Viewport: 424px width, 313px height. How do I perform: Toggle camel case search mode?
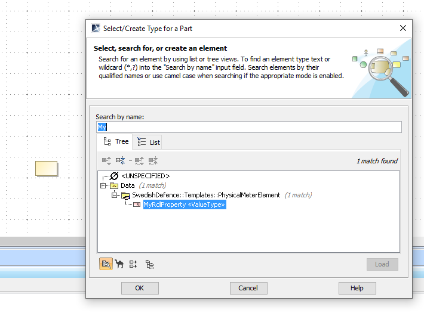point(119,264)
